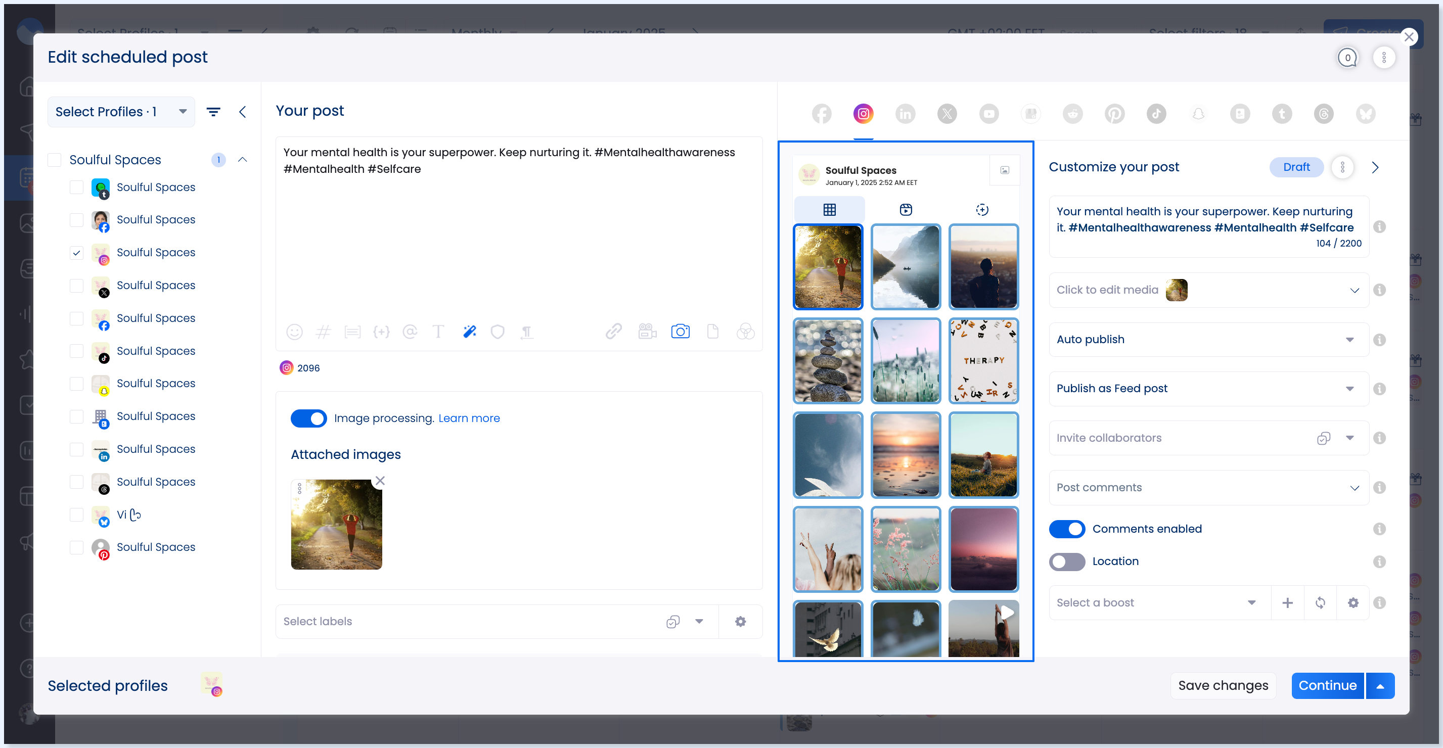Disable the Comments enabled switch

1066,529
